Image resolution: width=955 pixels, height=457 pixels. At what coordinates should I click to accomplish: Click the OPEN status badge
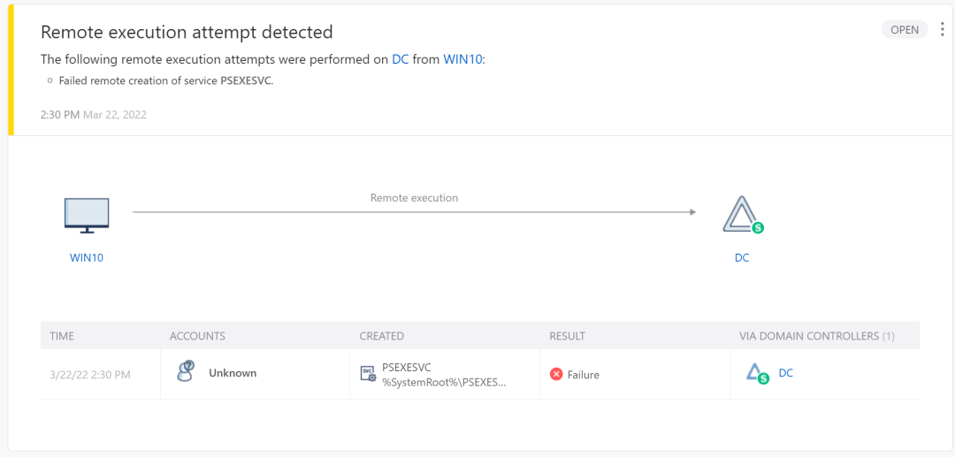(x=905, y=29)
